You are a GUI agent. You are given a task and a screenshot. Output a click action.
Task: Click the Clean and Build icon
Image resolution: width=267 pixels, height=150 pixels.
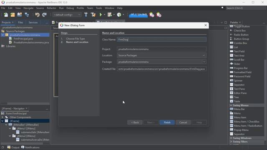point(93,15)
